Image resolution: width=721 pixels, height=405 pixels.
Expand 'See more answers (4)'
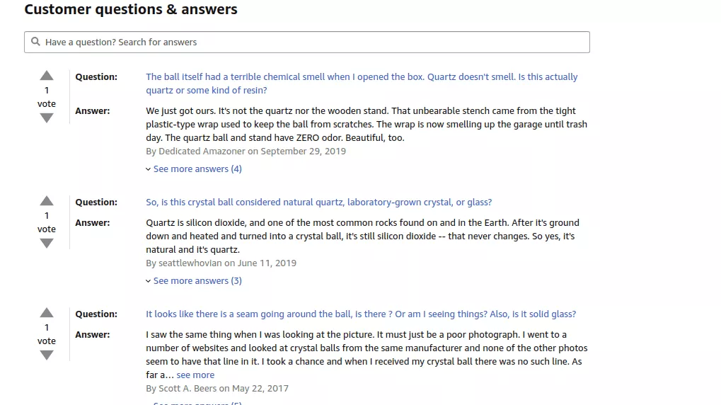(197, 169)
